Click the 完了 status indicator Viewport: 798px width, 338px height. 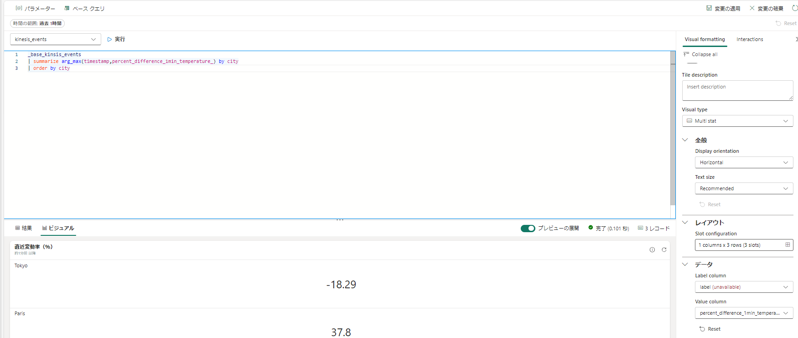609,229
